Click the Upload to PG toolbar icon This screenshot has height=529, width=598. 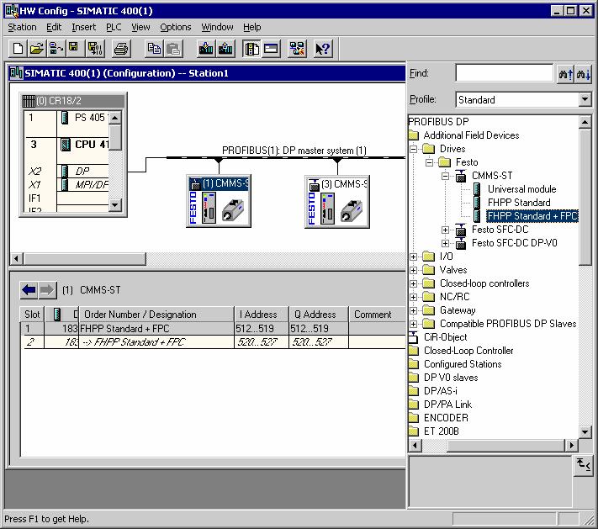pyautogui.click(x=225, y=49)
